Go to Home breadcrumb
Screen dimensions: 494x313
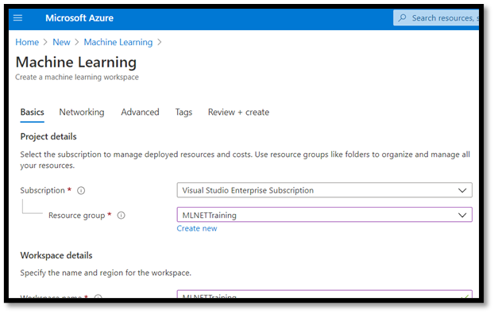[27, 42]
